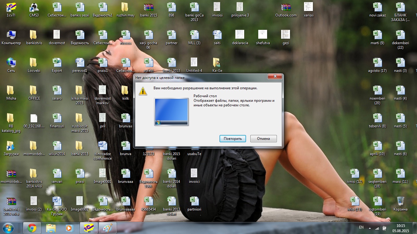This screenshot has height=234, width=417.
Task: Select the Misha folder
Action: point(11,93)
